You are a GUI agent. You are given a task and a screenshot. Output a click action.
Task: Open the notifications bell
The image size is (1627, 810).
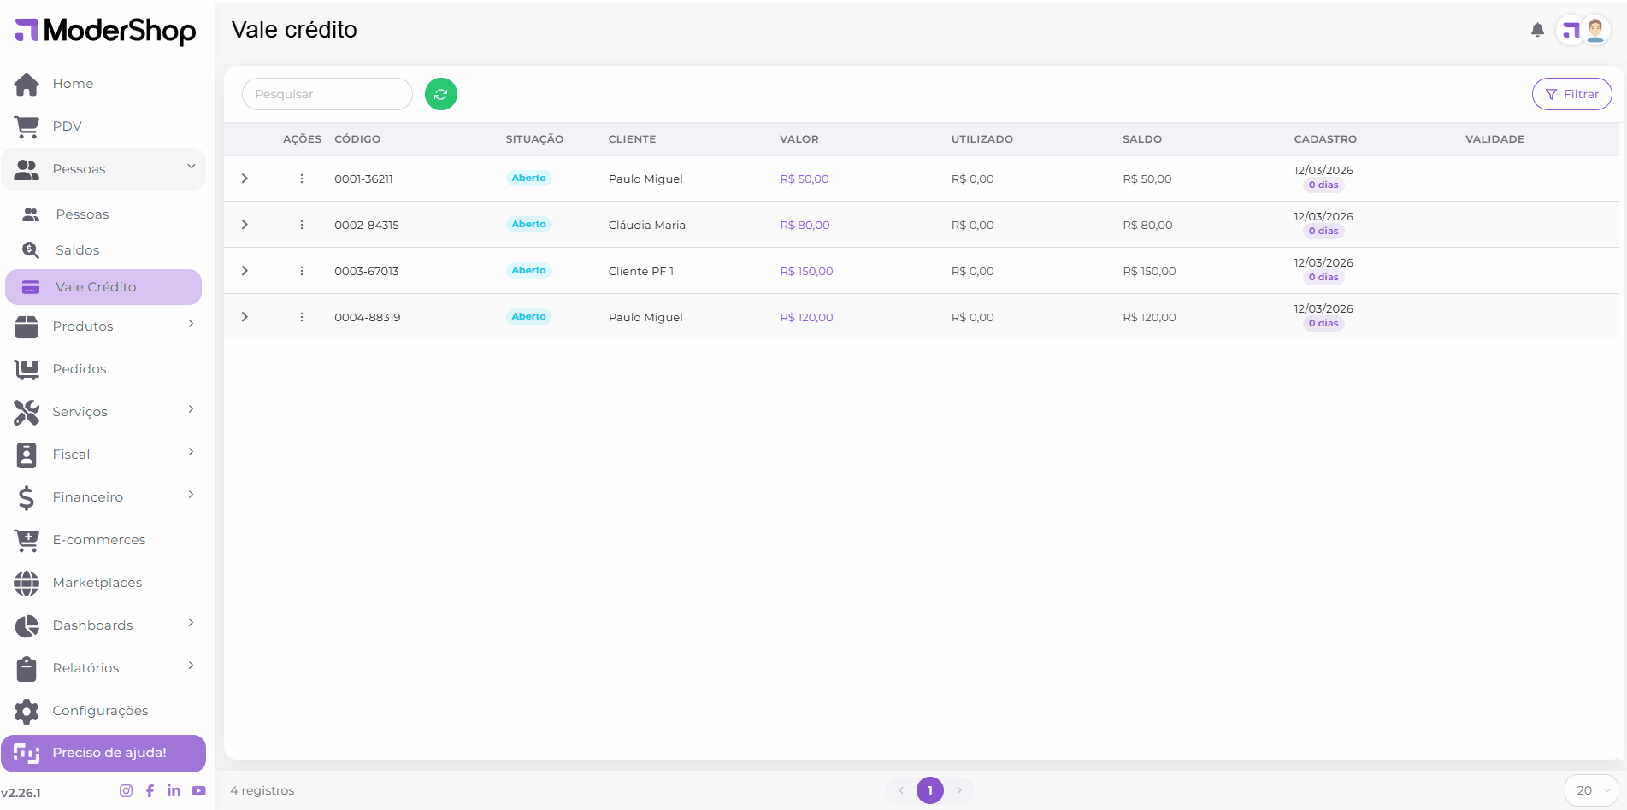[1537, 31]
